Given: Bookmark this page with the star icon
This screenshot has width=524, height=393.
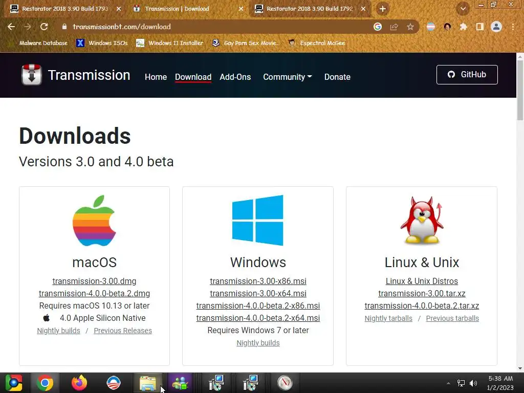Looking at the screenshot, I should coord(410,27).
